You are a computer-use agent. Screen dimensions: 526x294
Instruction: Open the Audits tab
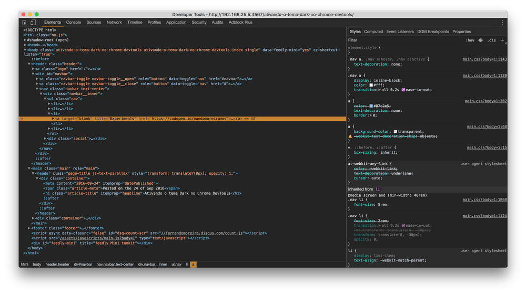217,23
